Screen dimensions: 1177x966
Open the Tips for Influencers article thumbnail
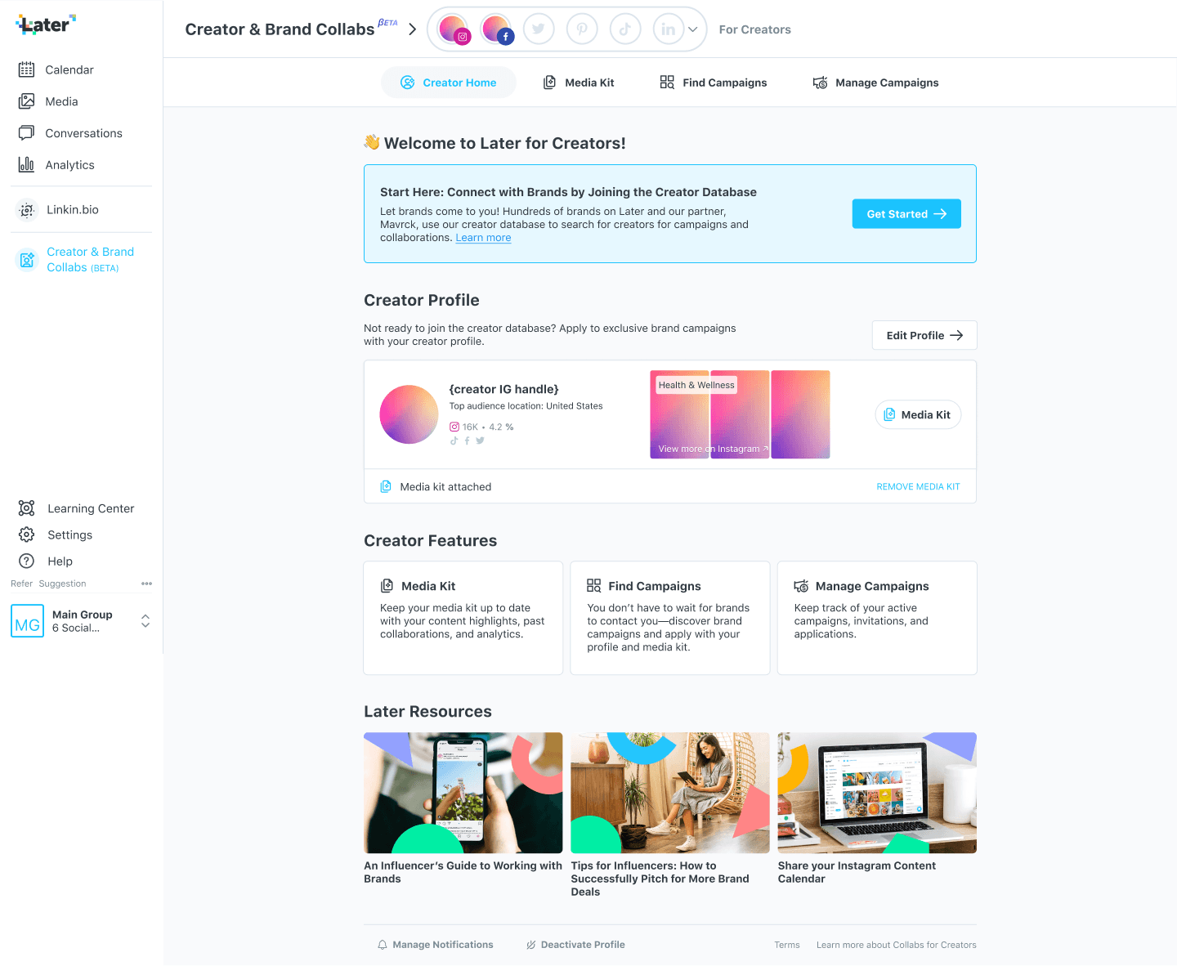pos(670,793)
